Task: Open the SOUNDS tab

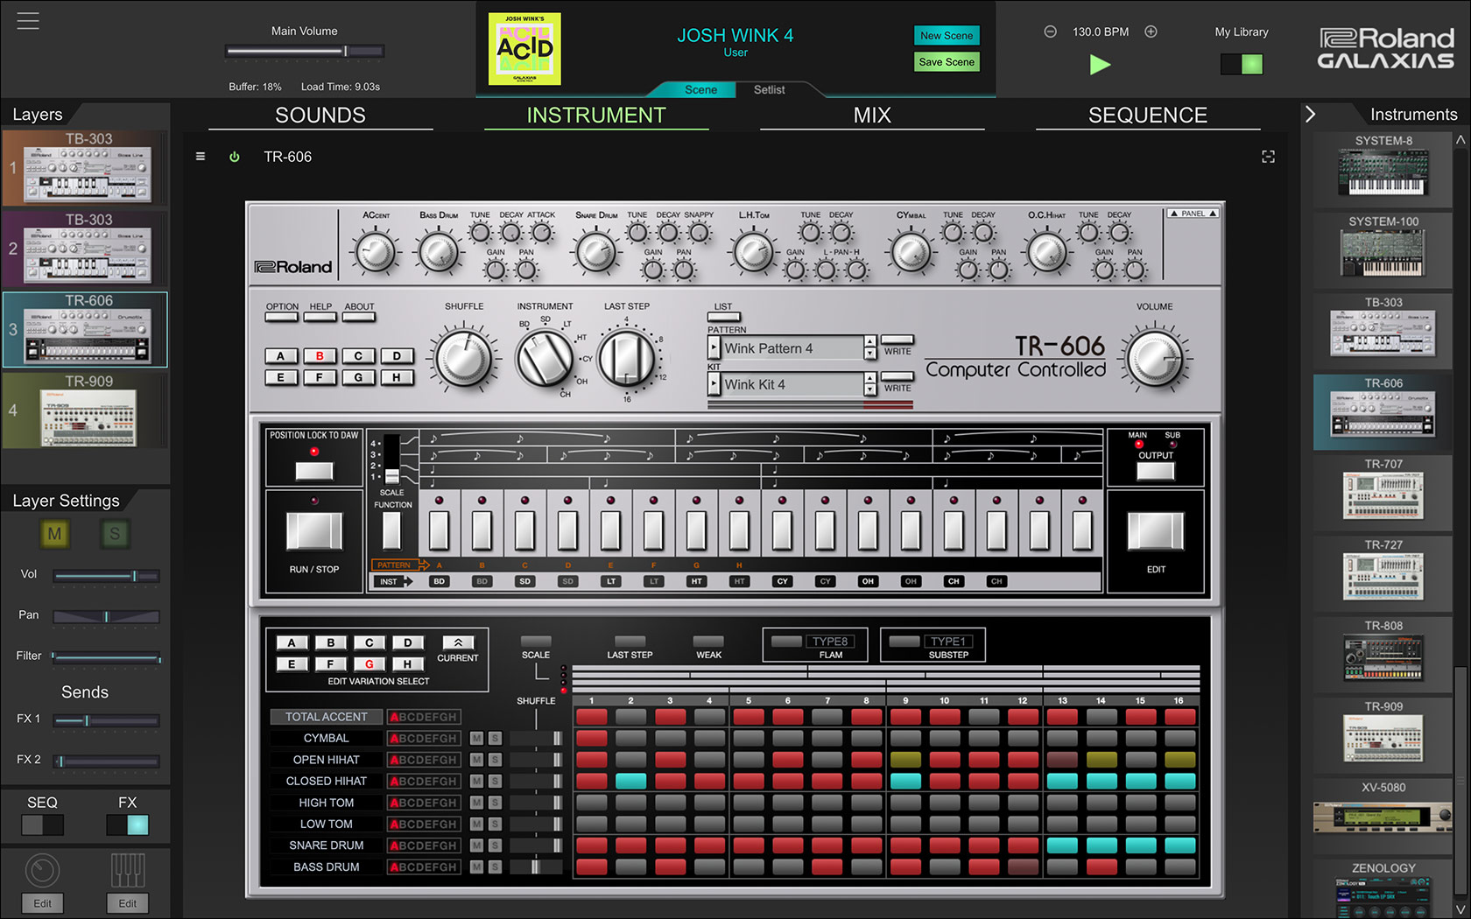Action: click(320, 116)
